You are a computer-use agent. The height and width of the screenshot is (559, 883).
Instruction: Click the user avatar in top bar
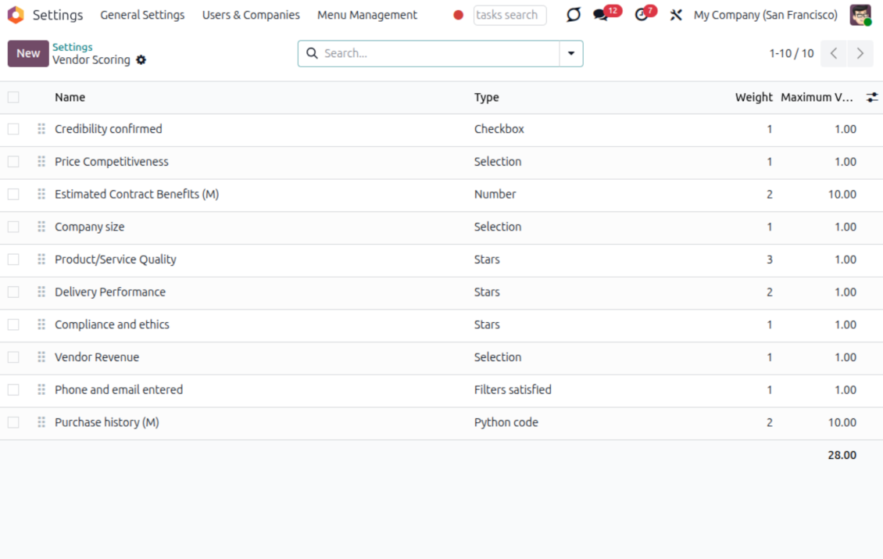click(x=860, y=15)
